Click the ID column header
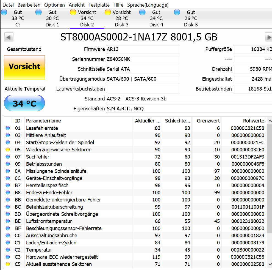Screen dimensions: 272x270 click(18, 121)
